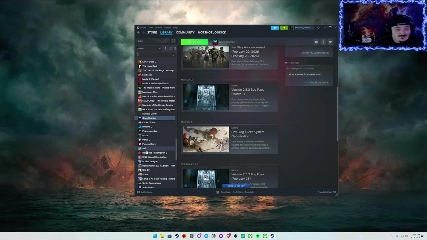
Task: Switch to the STORE tab
Action: click(152, 32)
